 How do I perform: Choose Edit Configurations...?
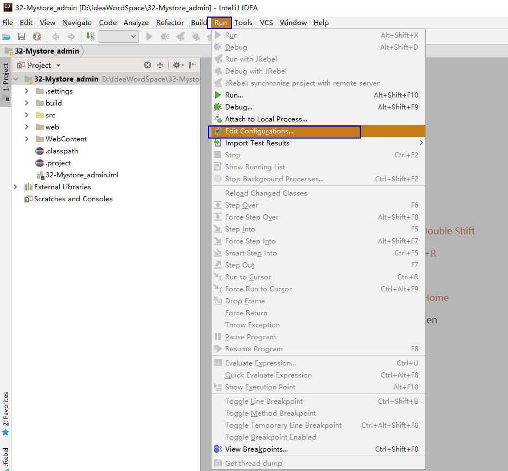(318, 131)
